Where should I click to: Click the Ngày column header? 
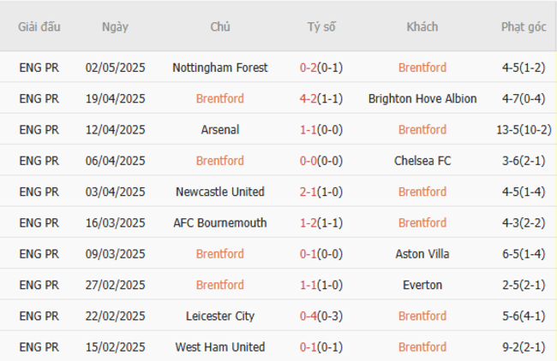pos(115,27)
